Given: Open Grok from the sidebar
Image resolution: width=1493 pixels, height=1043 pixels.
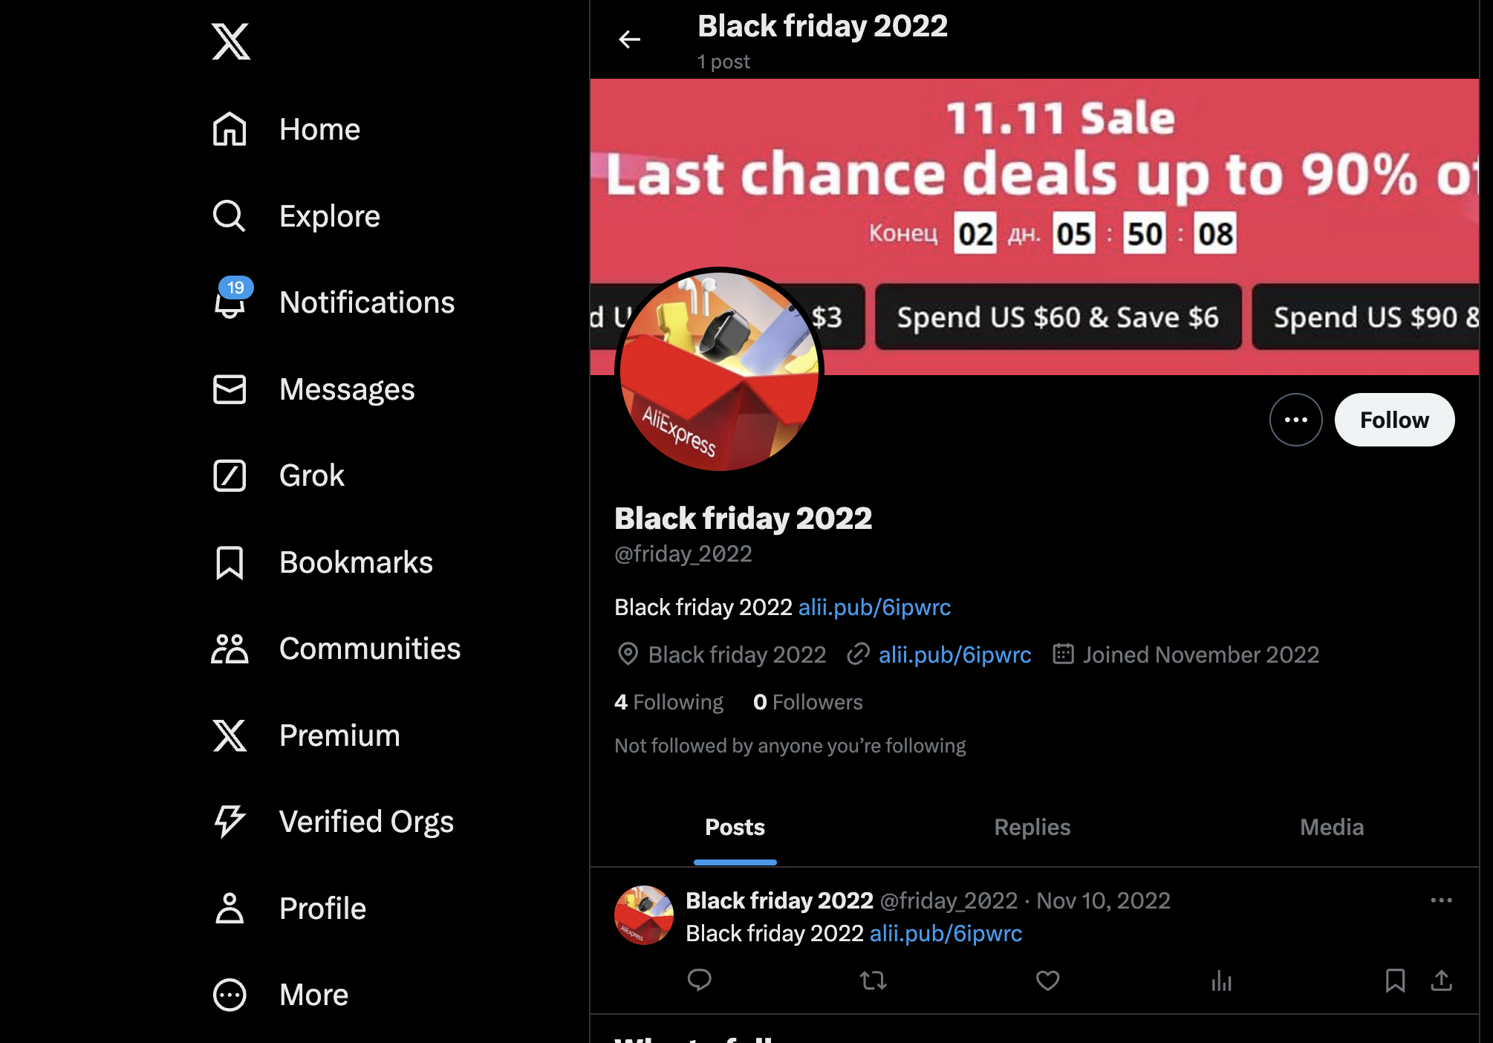Looking at the screenshot, I should (279, 475).
